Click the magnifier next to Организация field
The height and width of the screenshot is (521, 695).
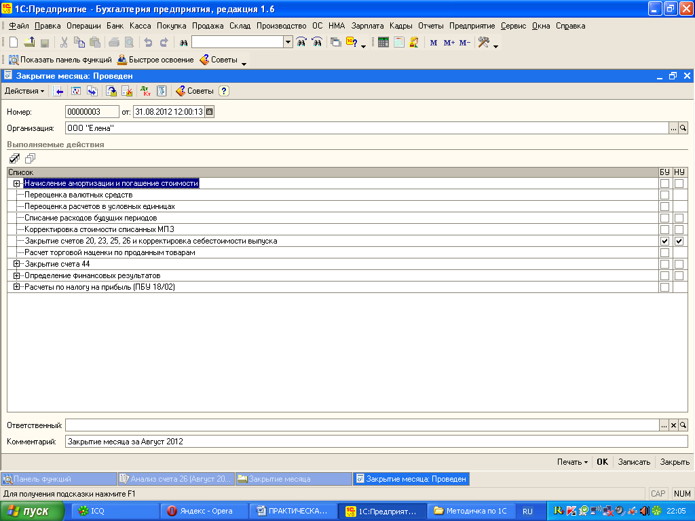tap(683, 128)
